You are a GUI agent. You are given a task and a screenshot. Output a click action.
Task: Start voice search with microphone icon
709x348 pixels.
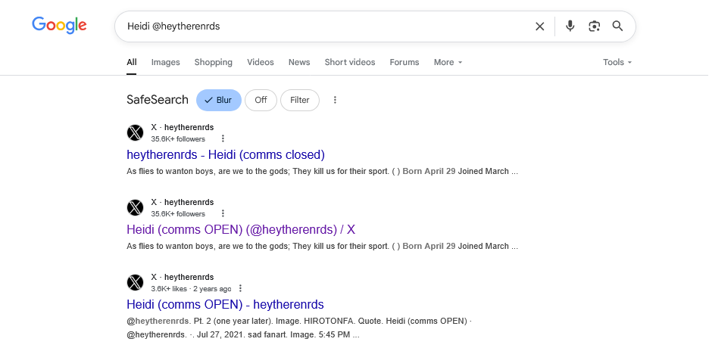pos(570,26)
